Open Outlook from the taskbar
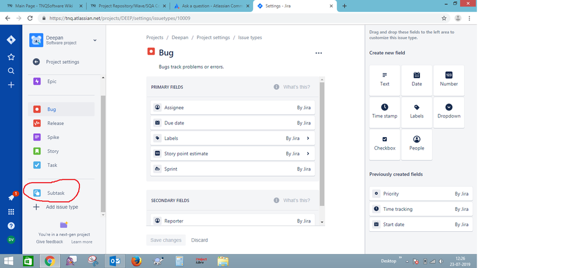This screenshot has width=583, height=268. pyautogui.click(x=115, y=262)
